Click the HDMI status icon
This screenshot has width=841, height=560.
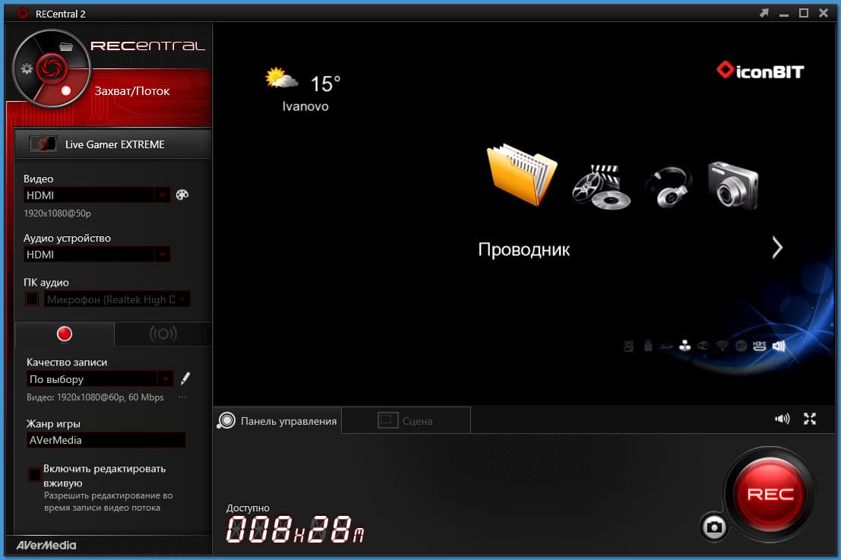coord(759,346)
